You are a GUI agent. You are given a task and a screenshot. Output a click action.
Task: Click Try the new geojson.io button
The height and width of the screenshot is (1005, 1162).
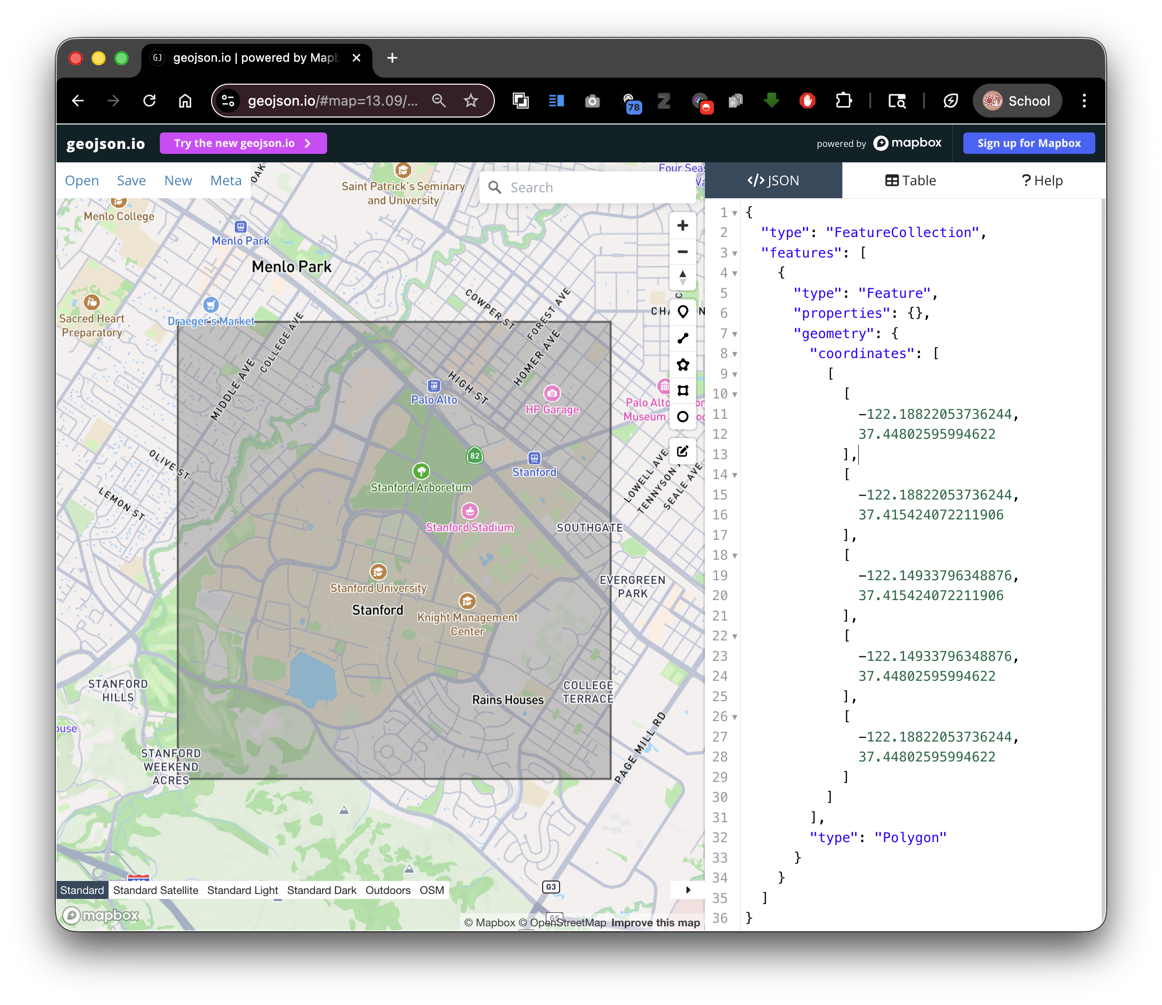tap(243, 143)
